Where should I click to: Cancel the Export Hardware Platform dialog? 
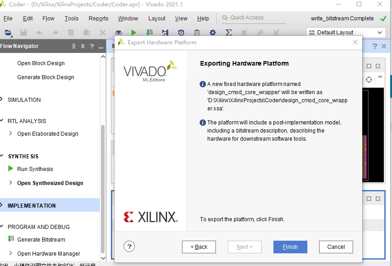point(336,247)
